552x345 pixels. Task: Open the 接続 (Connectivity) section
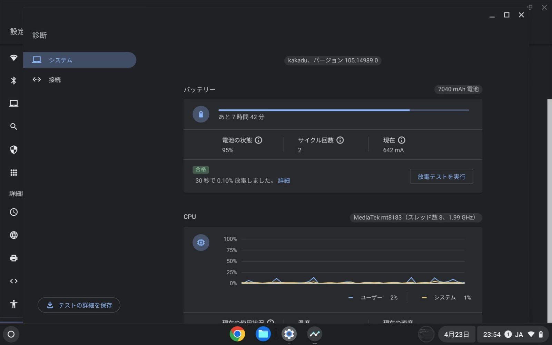(79, 80)
